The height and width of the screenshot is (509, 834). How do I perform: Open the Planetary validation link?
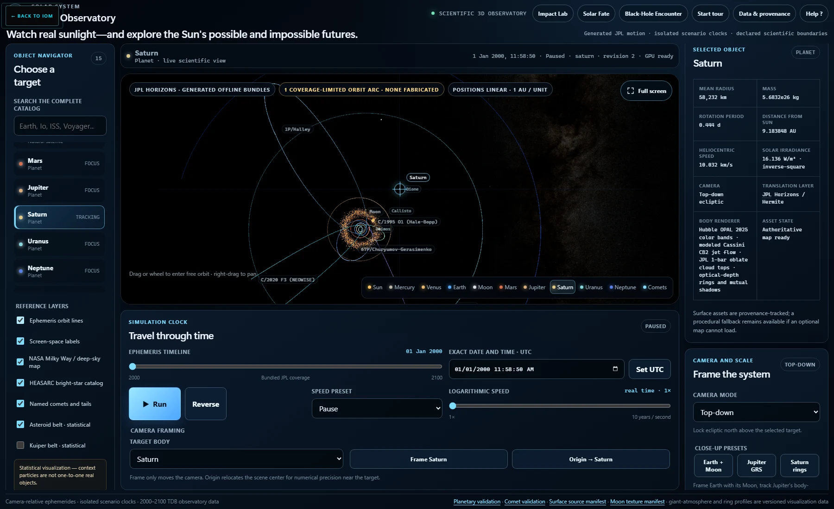(477, 502)
